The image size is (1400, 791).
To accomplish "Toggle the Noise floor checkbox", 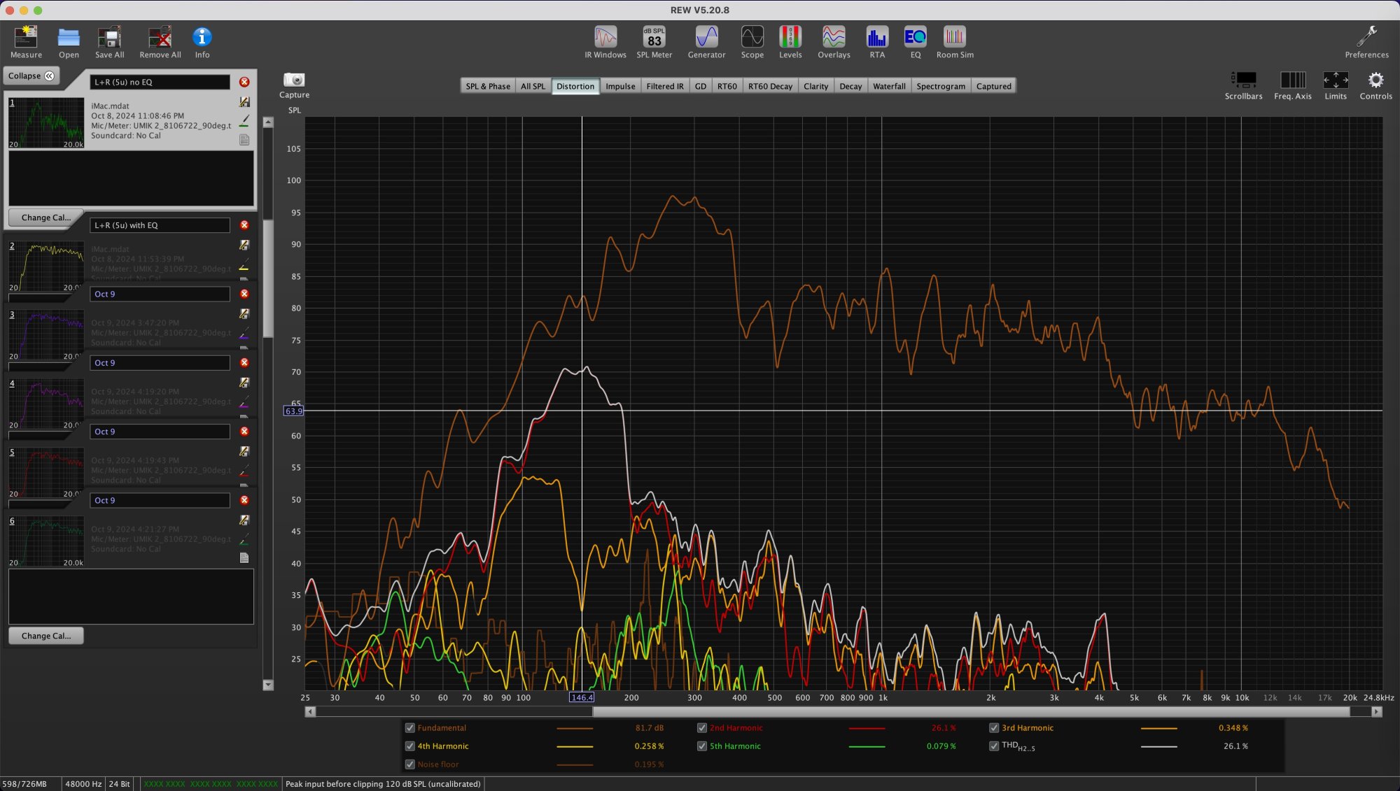I will coord(410,764).
